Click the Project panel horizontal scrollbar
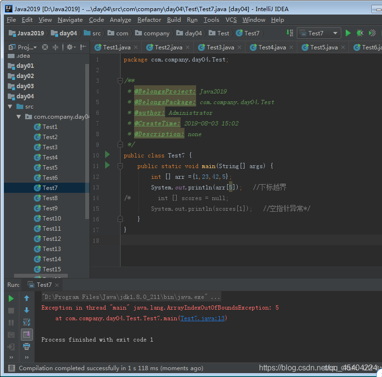The width and height of the screenshot is (382, 377). point(41,276)
